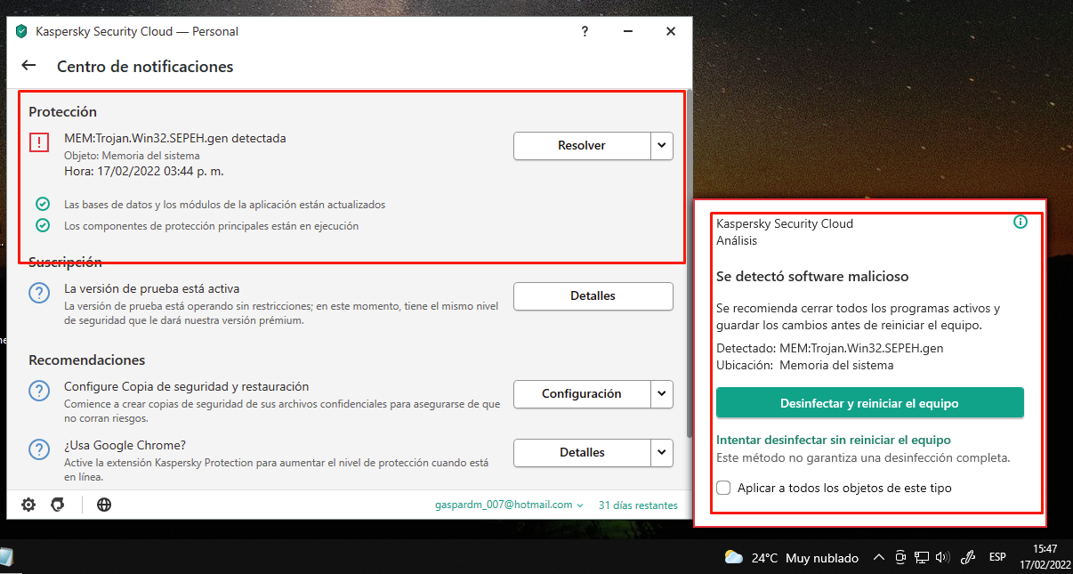Click the Meet Now camera tray icon
This screenshot has height=574, width=1073.
(900, 558)
